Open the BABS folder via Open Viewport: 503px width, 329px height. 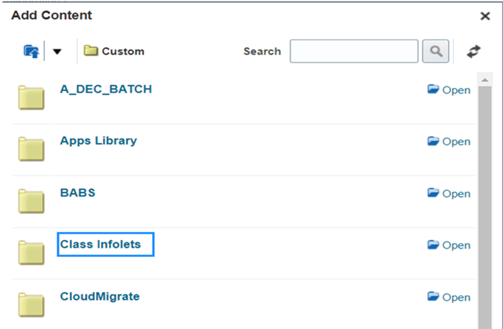[x=449, y=193]
